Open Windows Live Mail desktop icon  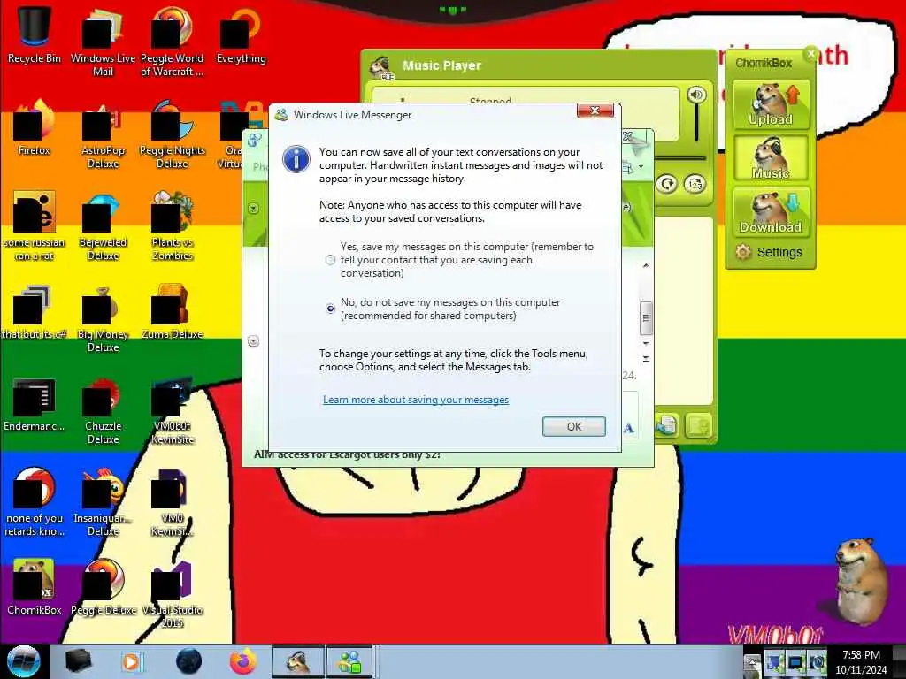(103, 41)
